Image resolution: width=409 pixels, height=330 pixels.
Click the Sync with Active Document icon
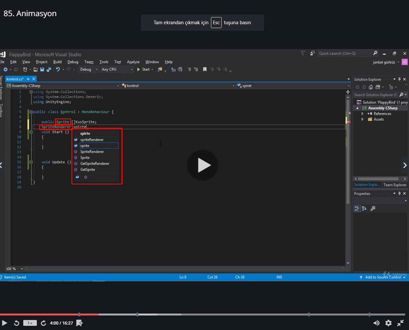(378, 87)
